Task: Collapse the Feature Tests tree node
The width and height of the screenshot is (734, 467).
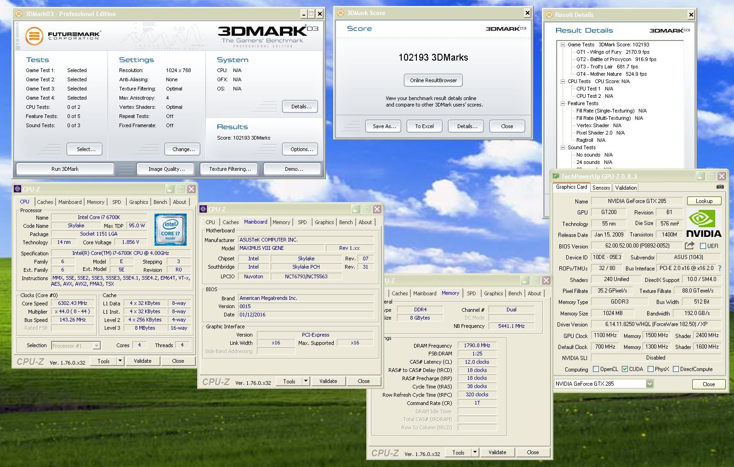Action: 563,103
